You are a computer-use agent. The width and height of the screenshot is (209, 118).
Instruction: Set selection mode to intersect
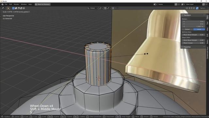pyautogui.click(x=24, y=8)
